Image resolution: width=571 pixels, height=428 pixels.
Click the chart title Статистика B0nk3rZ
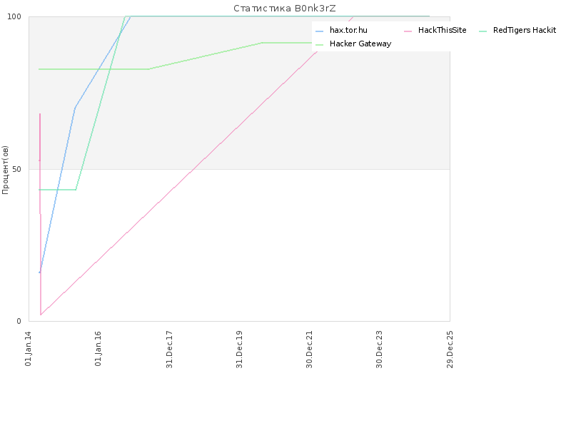(x=284, y=9)
